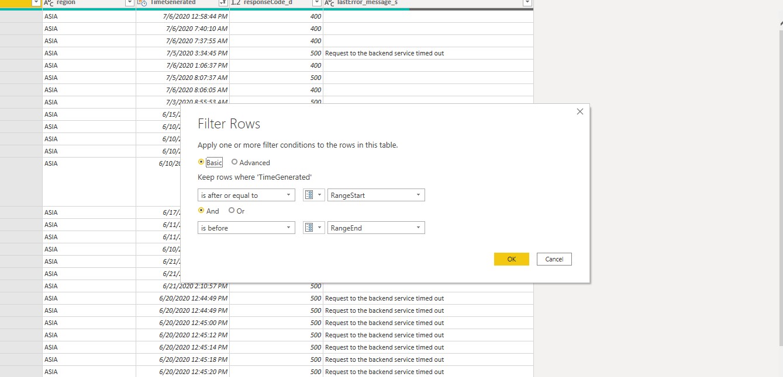
Task: Select the lastError_message_s column header
Action: tap(428, 4)
